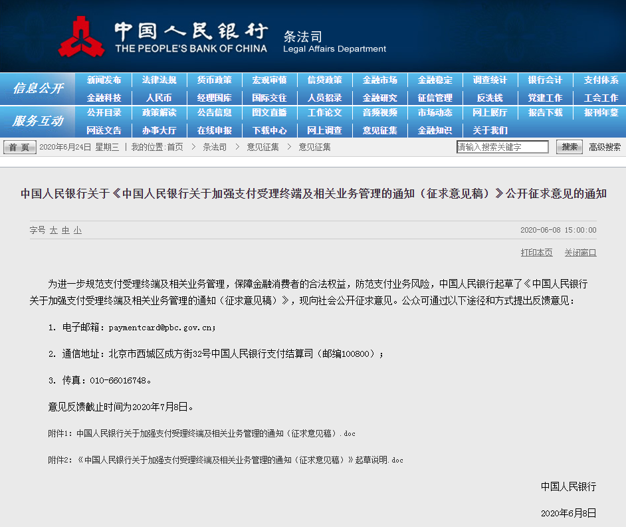
Task: Select 信贷政策 in navigation
Action: pos(324,80)
